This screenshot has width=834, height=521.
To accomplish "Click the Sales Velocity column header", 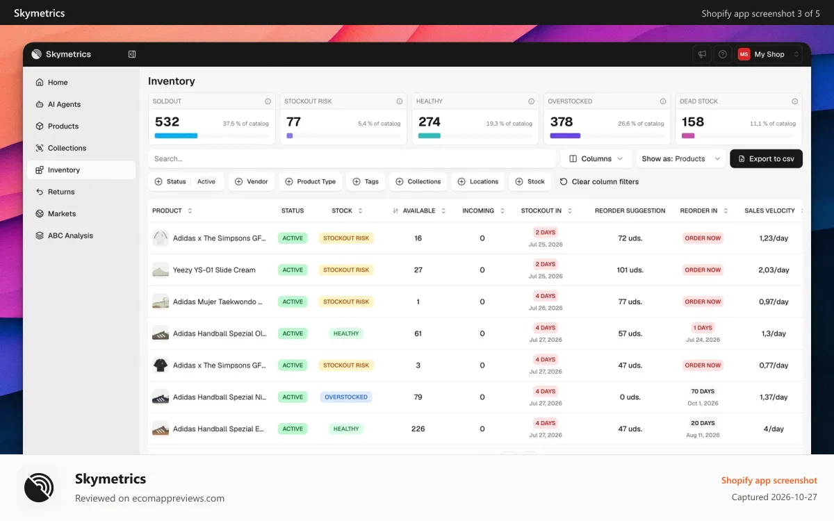I will coord(769,210).
